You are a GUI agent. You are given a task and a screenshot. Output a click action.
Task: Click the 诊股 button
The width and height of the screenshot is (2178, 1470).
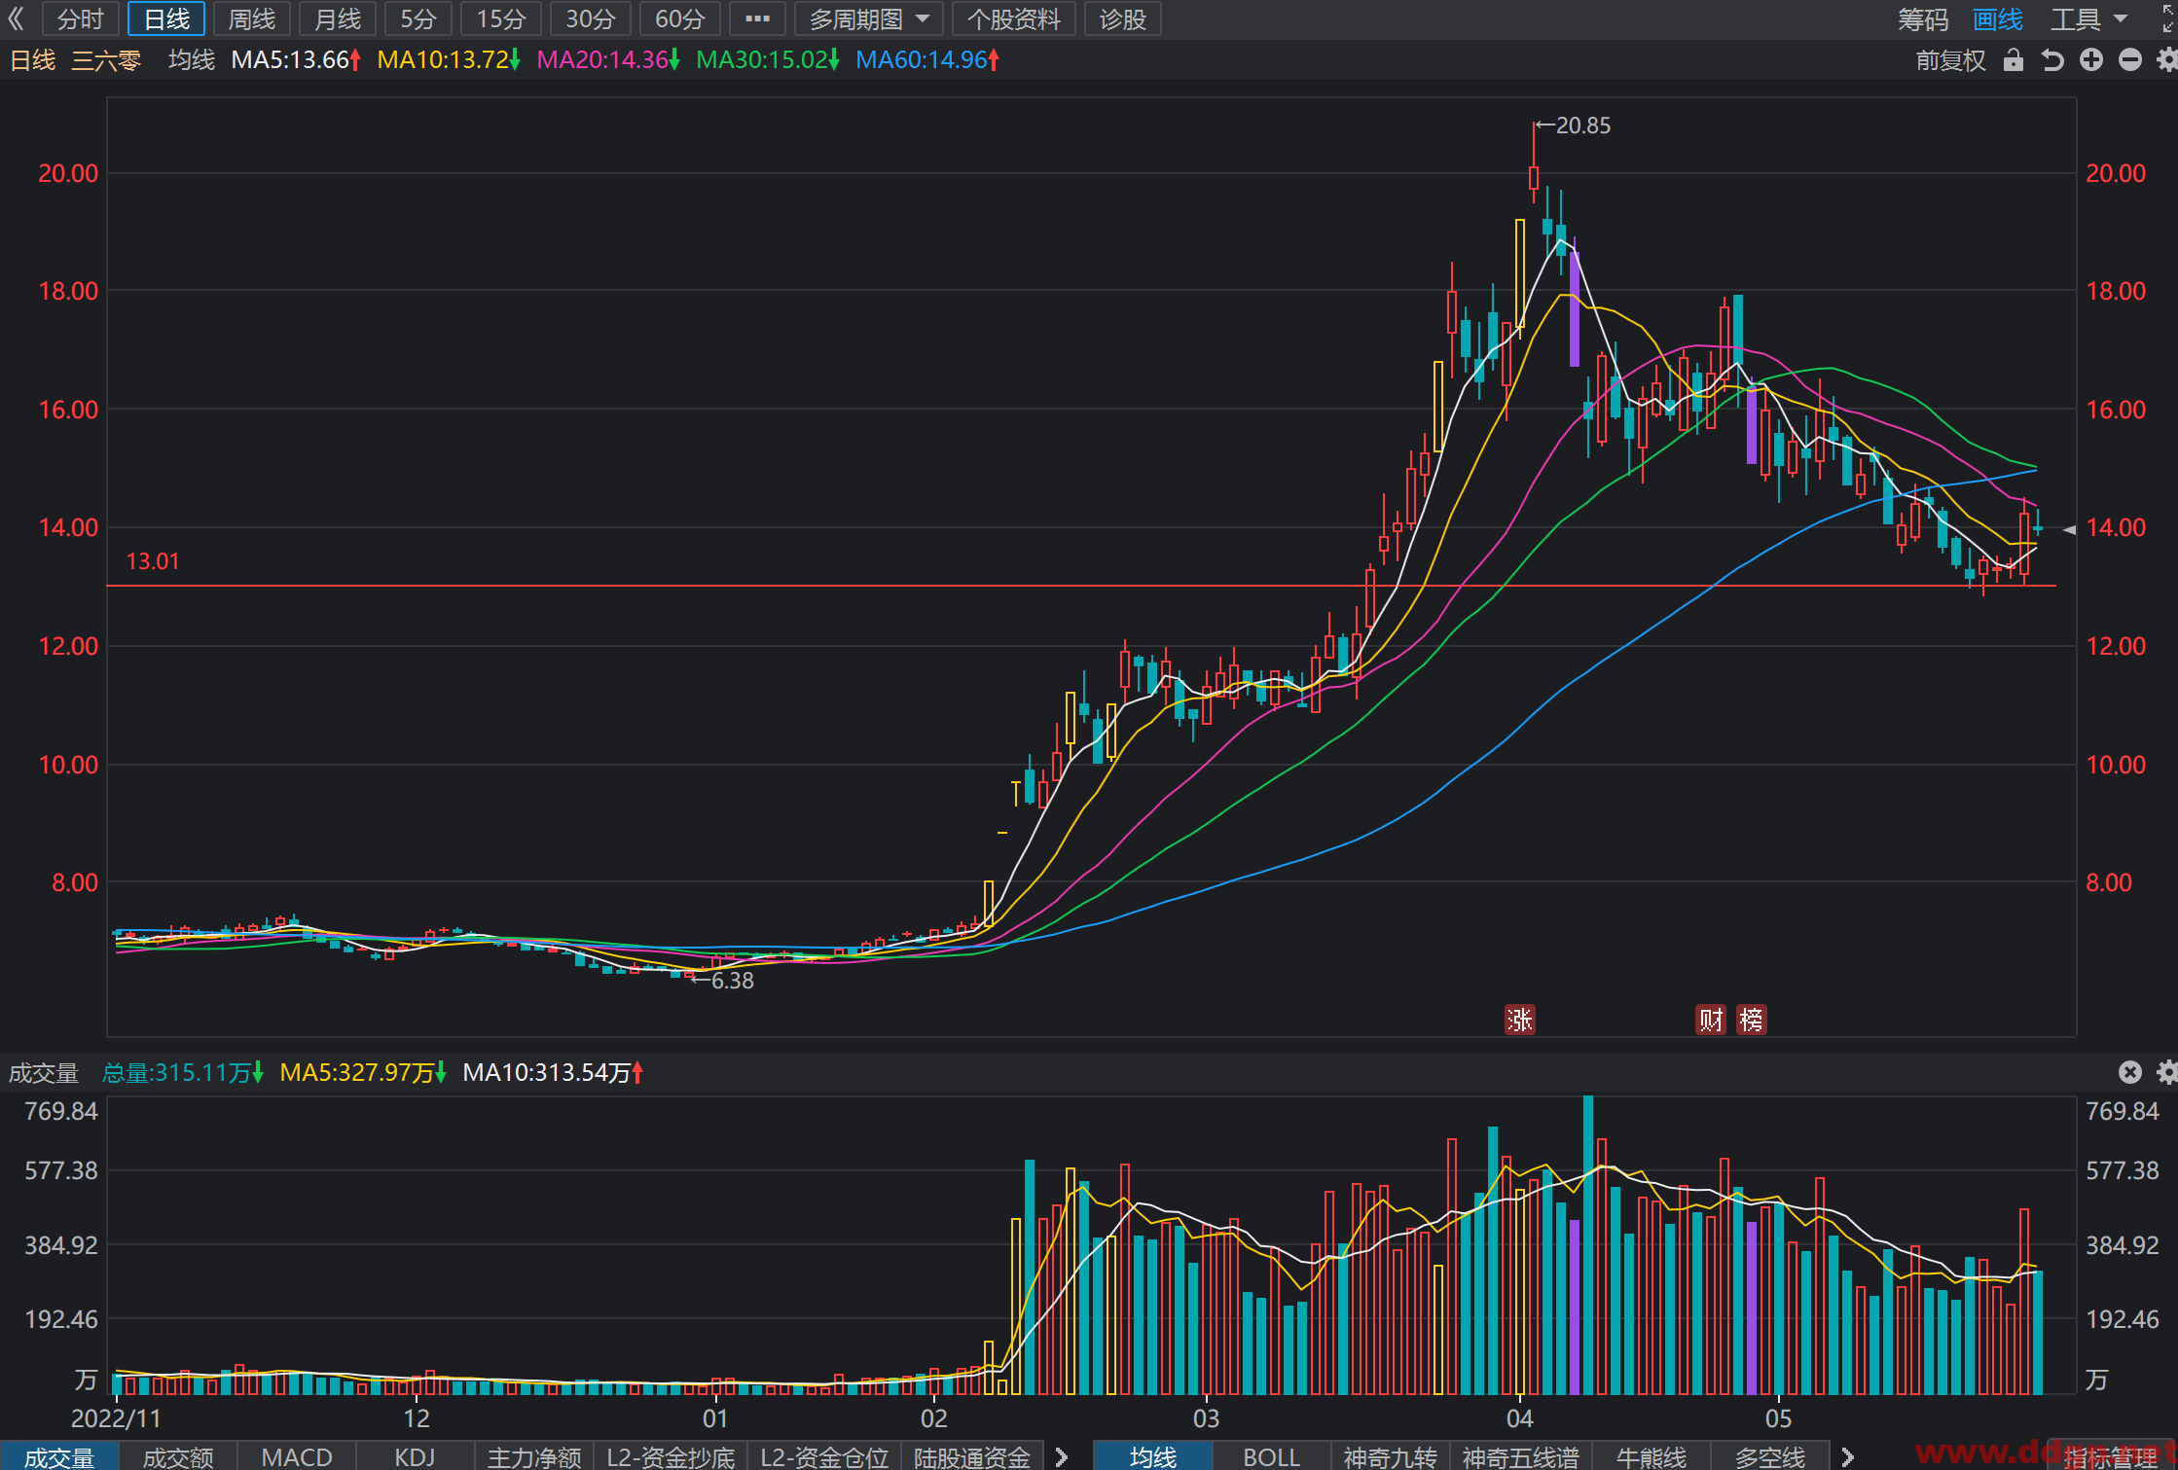(1123, 19)
